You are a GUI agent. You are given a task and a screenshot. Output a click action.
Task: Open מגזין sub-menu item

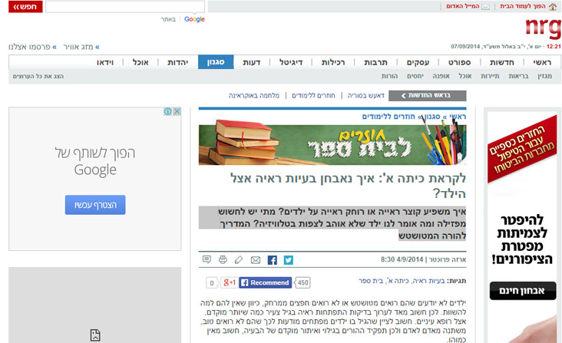[545, 76]
